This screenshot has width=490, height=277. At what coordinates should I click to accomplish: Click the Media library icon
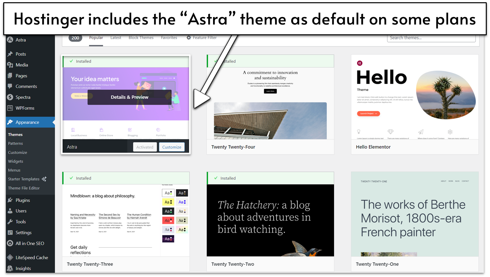[x=10, y=65]
